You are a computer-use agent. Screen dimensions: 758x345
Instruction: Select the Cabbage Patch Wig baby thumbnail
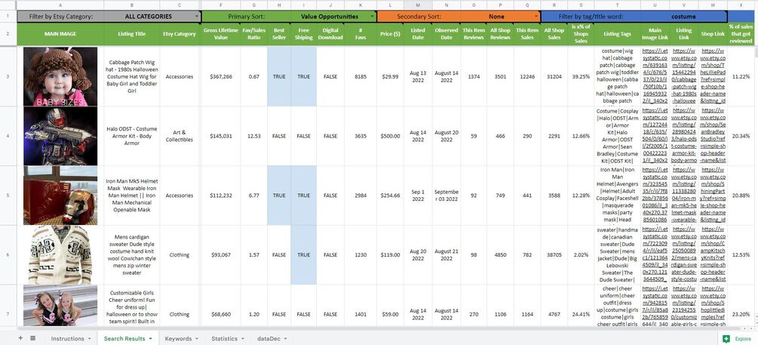[60, 76]
